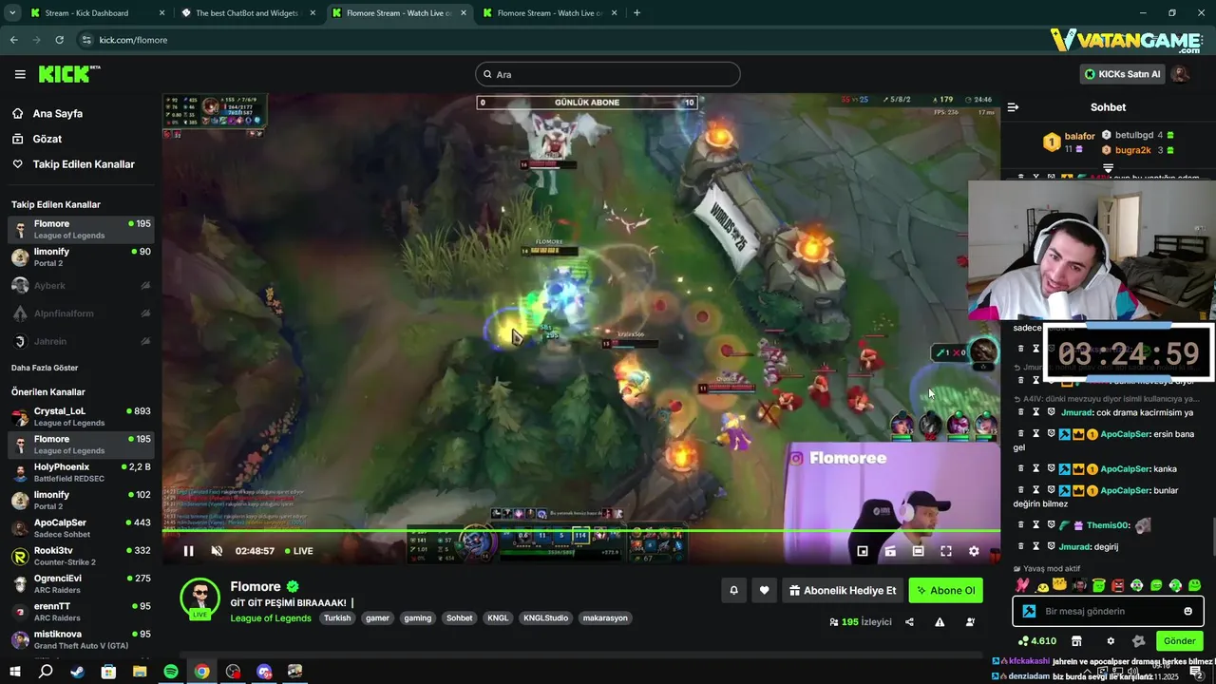Open OBS Studio from the taskbar

(x=233, y=672)
